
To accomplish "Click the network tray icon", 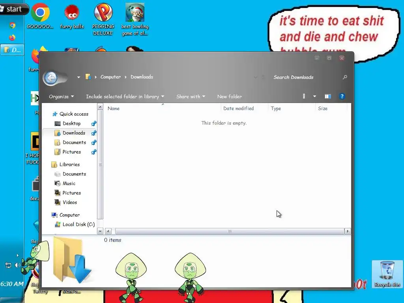I will [x=8, y=265].
